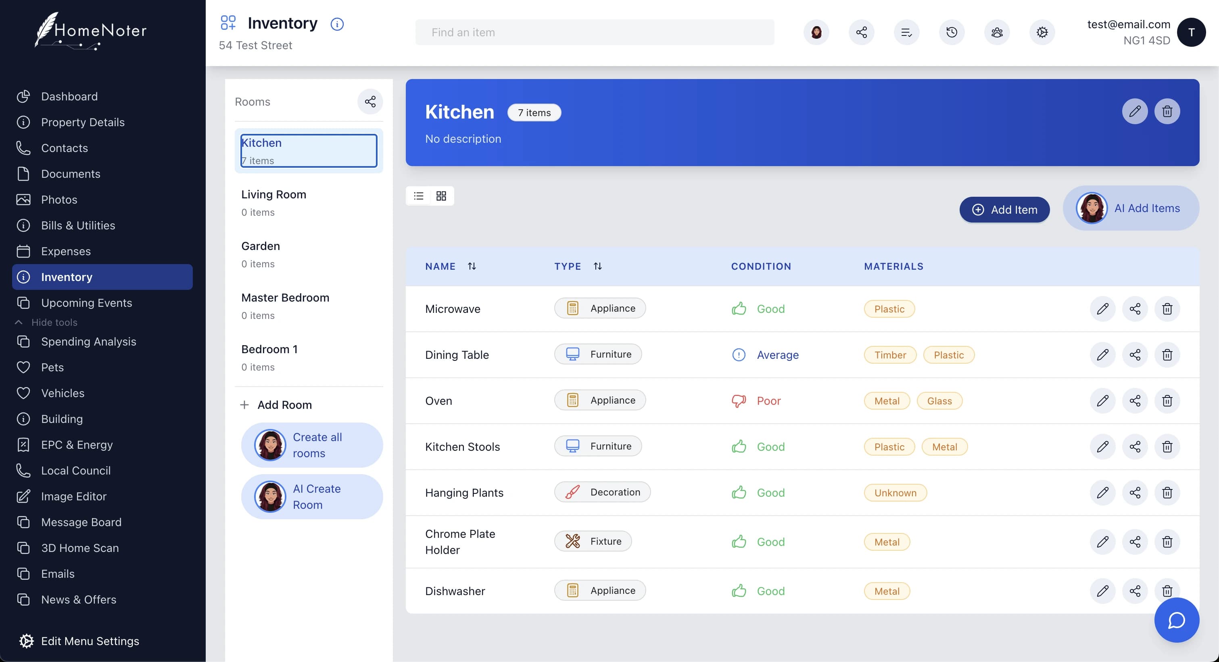Sort items by the Name column

pyautogui.click(x=472, y=266)
